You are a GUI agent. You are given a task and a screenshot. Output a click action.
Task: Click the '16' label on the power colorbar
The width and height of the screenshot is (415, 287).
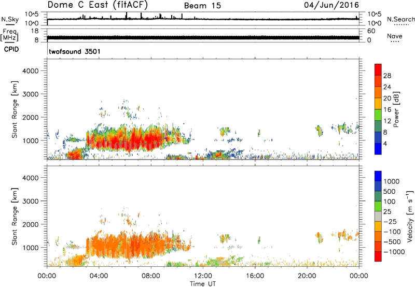click(387, 110)
